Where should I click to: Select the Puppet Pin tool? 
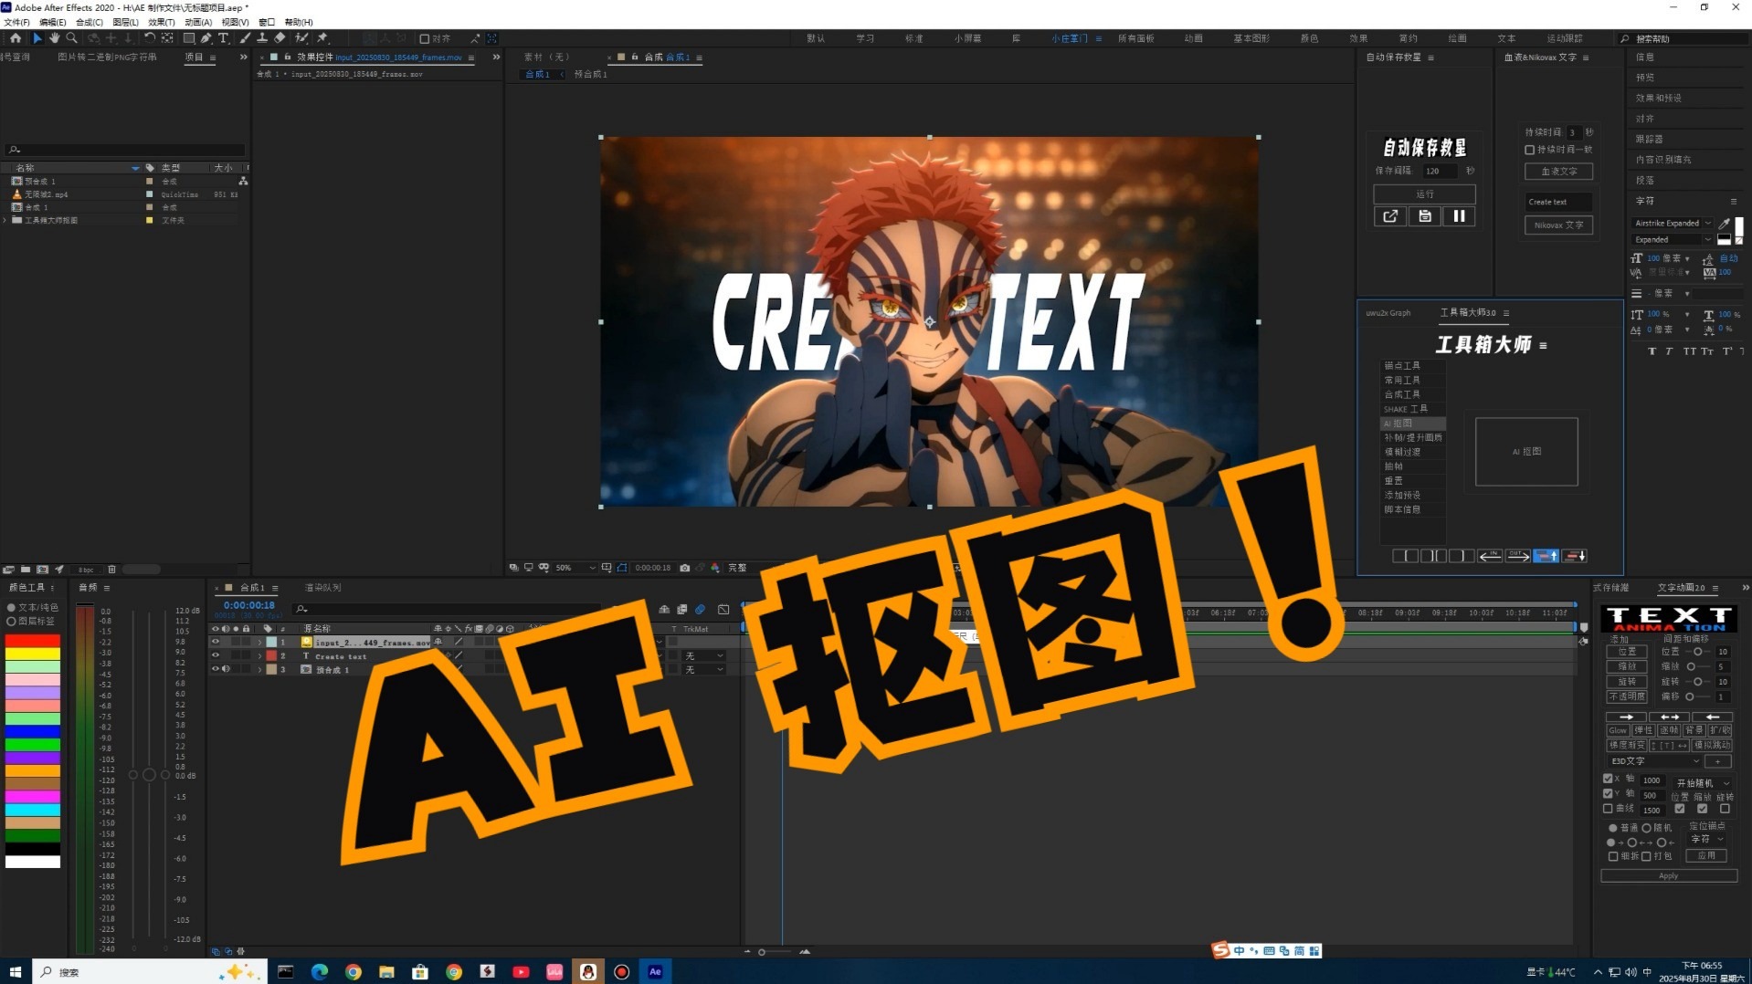[x=322, y=38]
